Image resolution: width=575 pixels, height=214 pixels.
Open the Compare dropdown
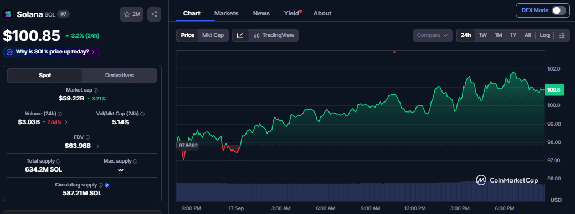point(432,35)
